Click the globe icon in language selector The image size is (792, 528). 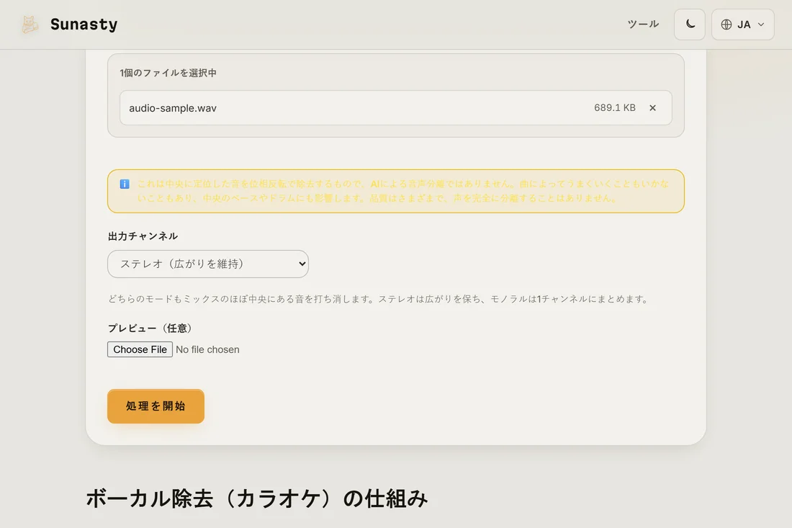pyautogui.click(x=726, y=24)
